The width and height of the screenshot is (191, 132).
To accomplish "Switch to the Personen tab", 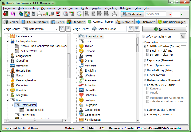I will (x=124, y=22).
